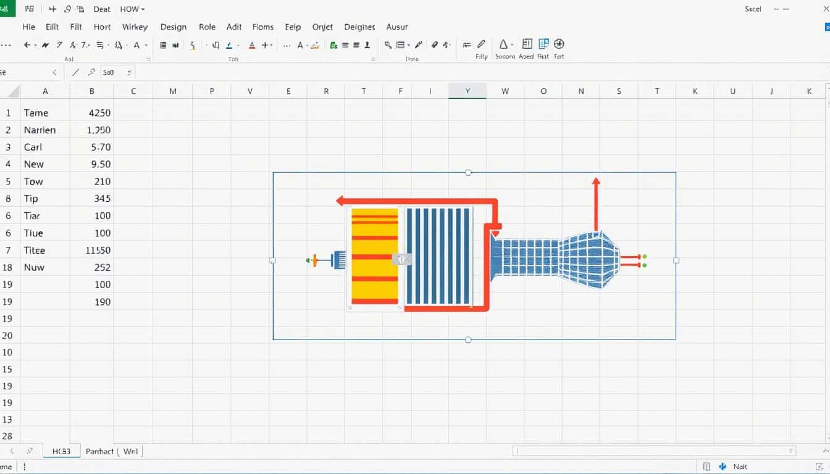Image resolution: width=830 pixels, height=474 pixels.
Task: Select the cell containing 11550
Action: (x=91, y=250)
